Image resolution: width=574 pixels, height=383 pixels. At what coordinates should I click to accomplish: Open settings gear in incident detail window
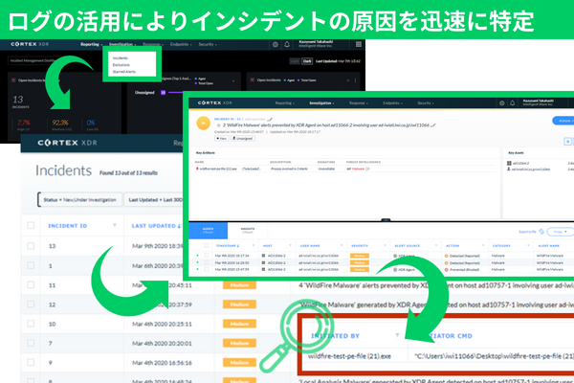click(x=502, y=103)
